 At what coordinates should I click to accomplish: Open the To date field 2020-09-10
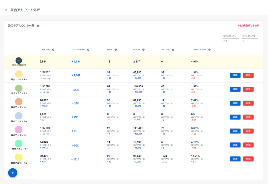pyautogui.click(x=249, y=36)
